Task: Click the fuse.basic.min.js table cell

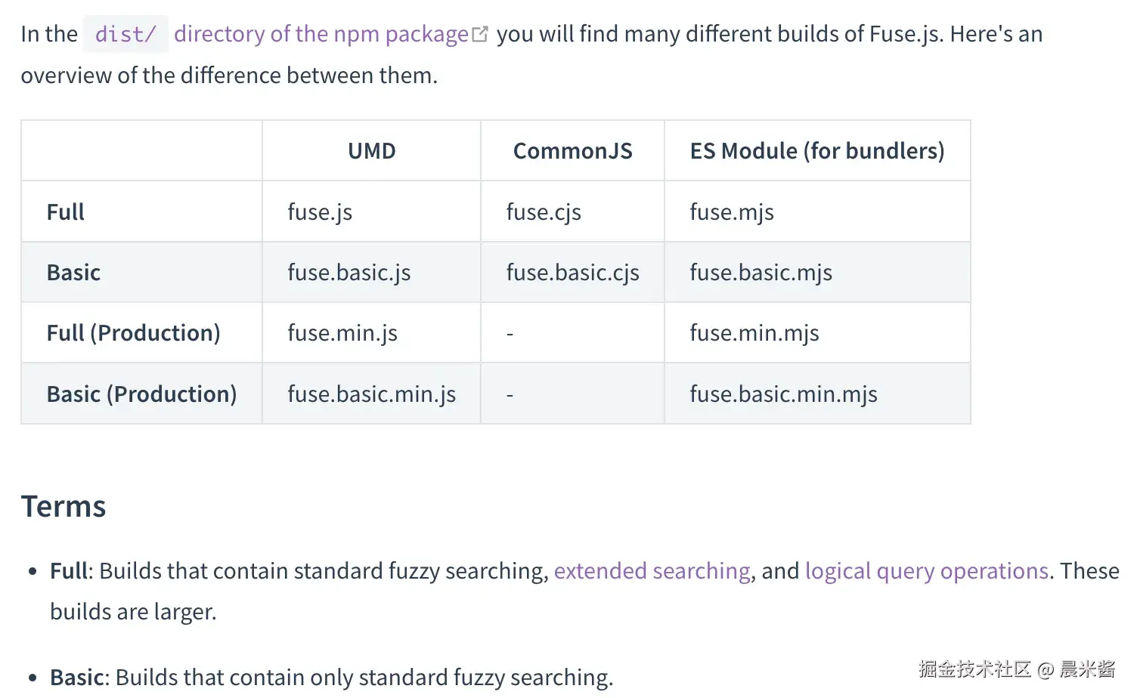Action: [371, 394]
